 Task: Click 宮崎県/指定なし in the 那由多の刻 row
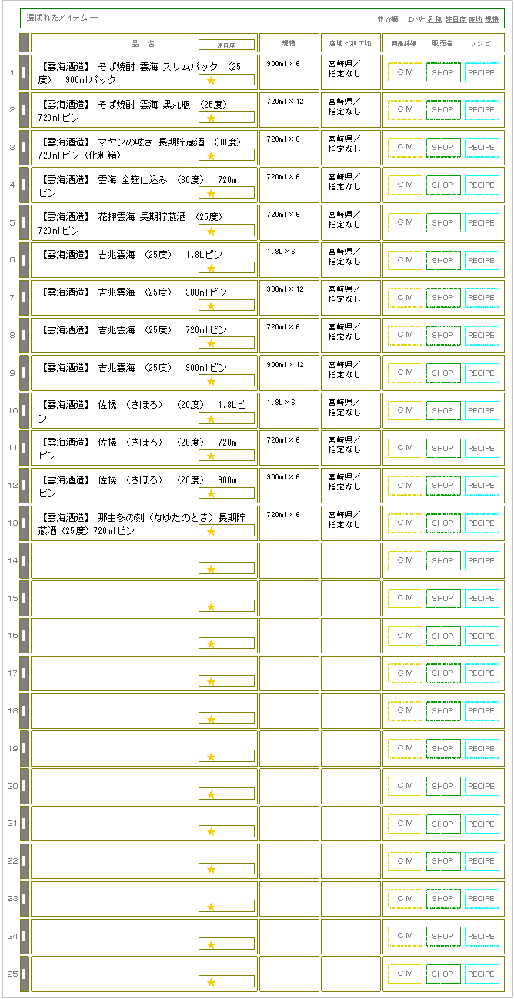344,520
